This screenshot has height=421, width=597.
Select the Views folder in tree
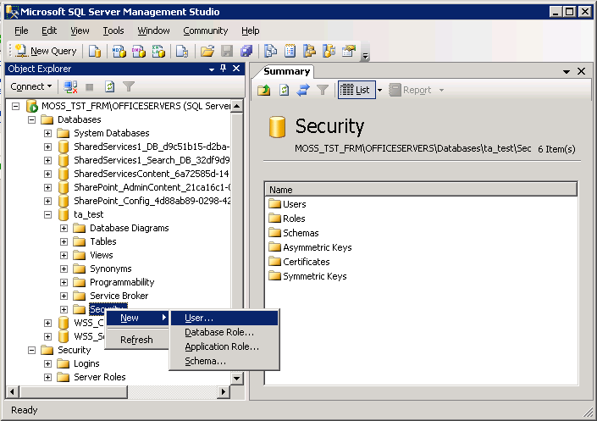coord(102,255)
